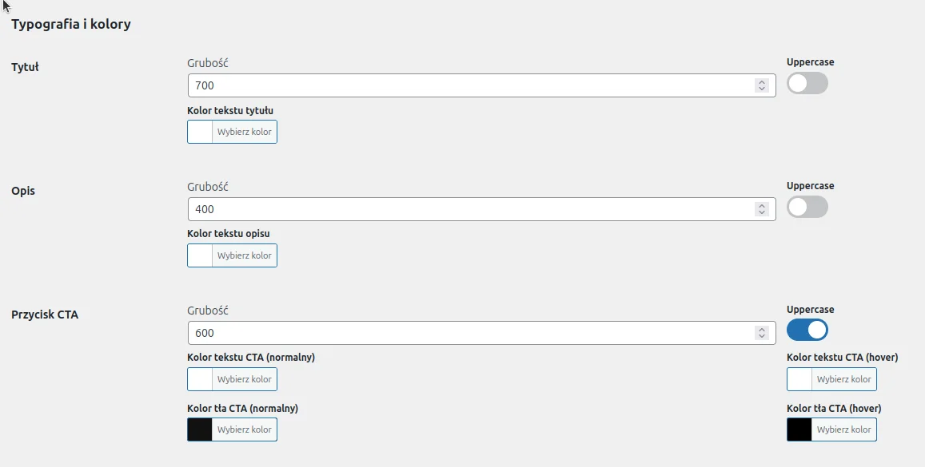Toggle Uppercase switch for Tytuł
Viewport: 925px width, 467px height.
pyautogui.click(x=807, y=83)
